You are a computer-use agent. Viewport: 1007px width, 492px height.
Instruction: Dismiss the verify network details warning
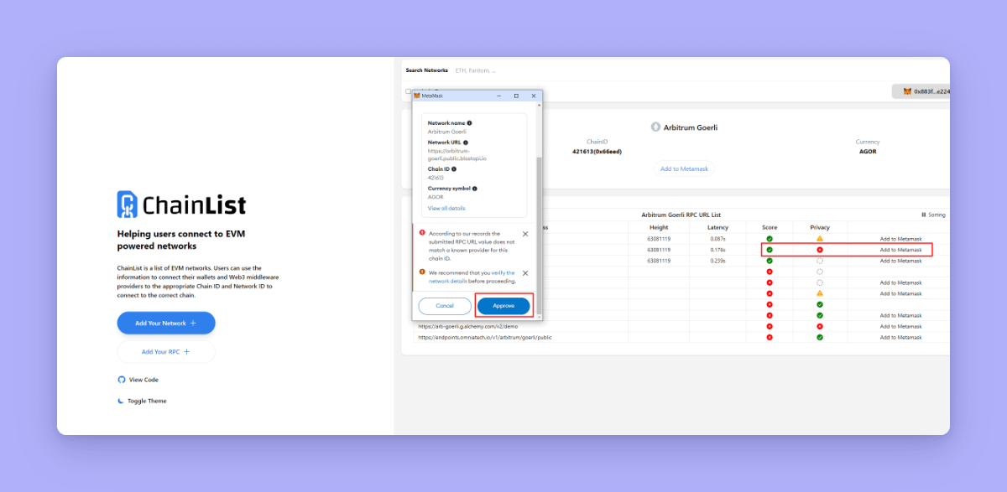coord(525,273)
